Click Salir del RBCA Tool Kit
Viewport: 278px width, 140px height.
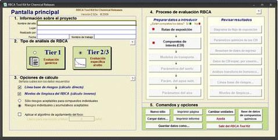click(234, 126)
